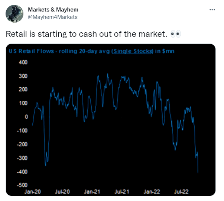
Task: Click the Jul-21 x-axis label
Action: [122, 192]
